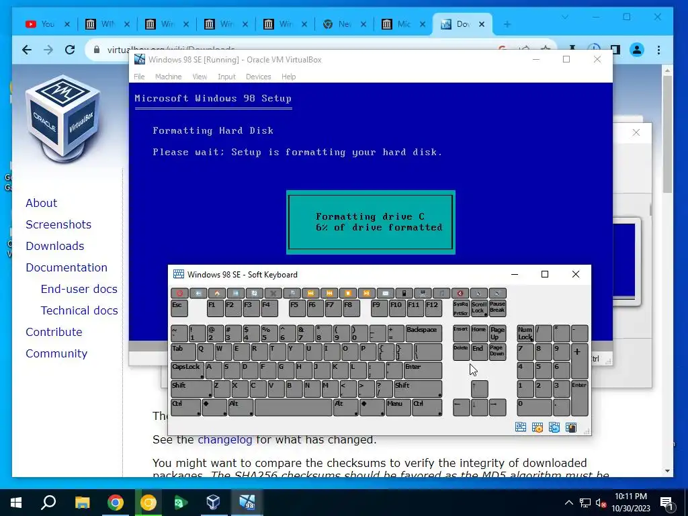Open the Windows Start menu
The width and height of the screenshot is (688, 516).
tap(16, 503)
